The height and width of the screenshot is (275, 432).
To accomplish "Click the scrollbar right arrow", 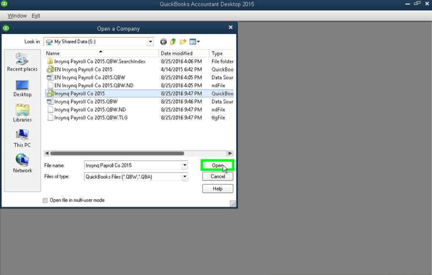I will 230,153.
